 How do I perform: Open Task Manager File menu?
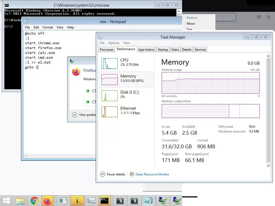coord(102,43)
